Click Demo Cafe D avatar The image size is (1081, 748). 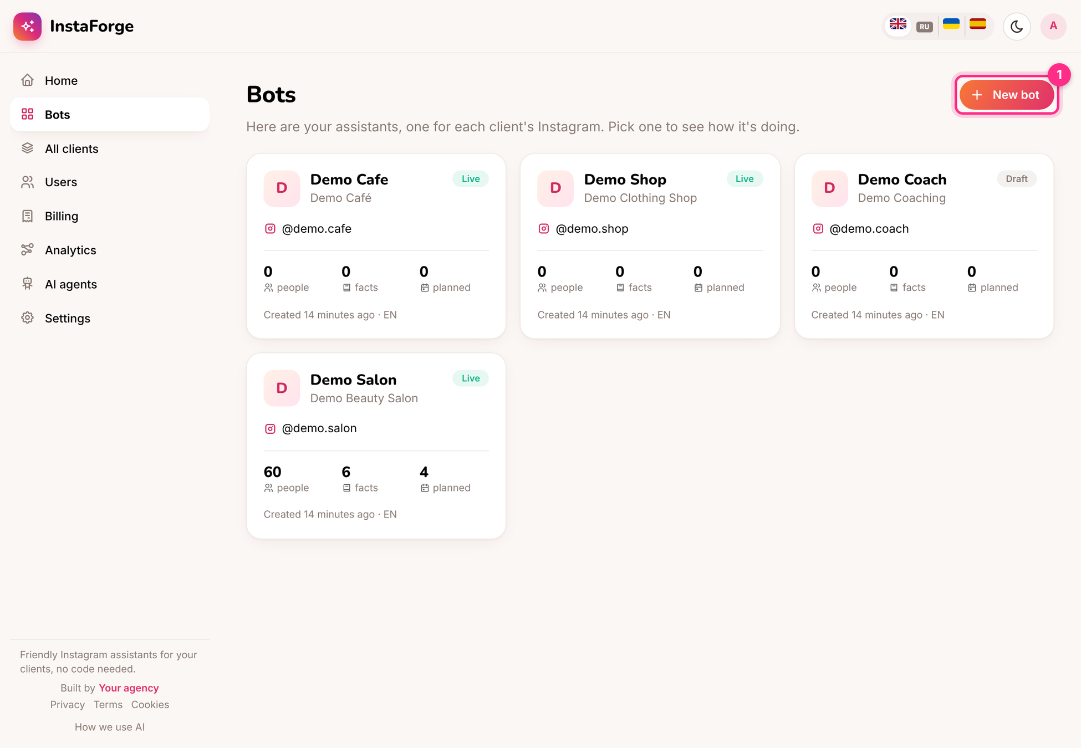pos(282,188)
